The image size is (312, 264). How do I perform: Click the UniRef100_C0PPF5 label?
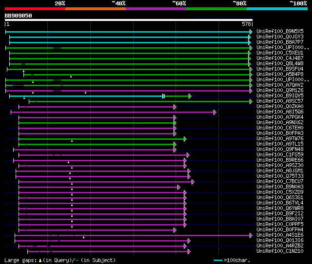[x=280, y=225]
